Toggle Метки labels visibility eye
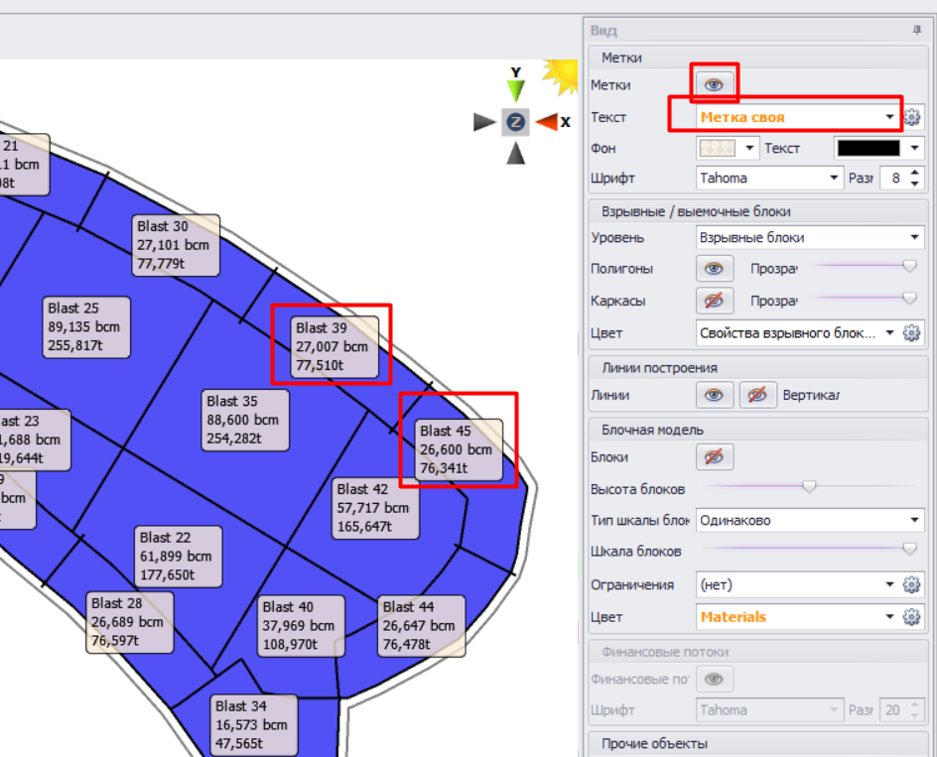Viewport: 937px width, 757px height. (715, 85)
